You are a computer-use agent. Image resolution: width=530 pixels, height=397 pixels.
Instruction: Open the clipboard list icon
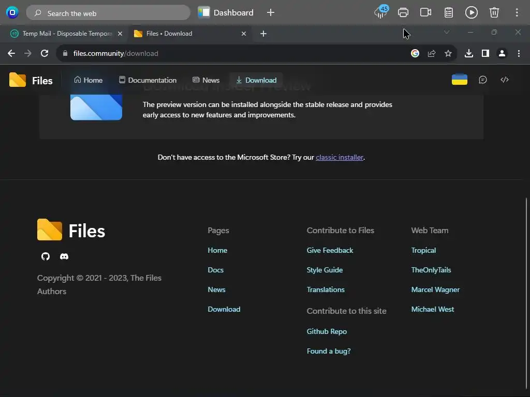pos(449,12)
